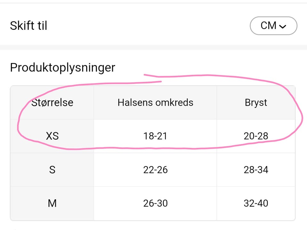Viewport: 307px width, 230px height.
Task: Click the Skift til label
Action: pyautogui.click(x=28, y=26)
